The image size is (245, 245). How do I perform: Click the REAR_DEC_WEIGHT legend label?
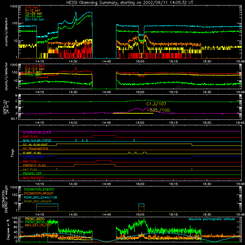click(38, 202)
